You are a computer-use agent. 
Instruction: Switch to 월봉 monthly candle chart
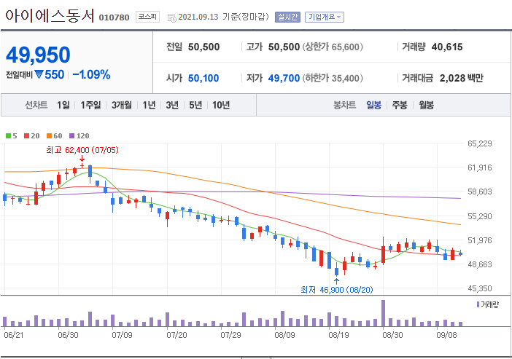pyautogui.click(x=427, y=105)
